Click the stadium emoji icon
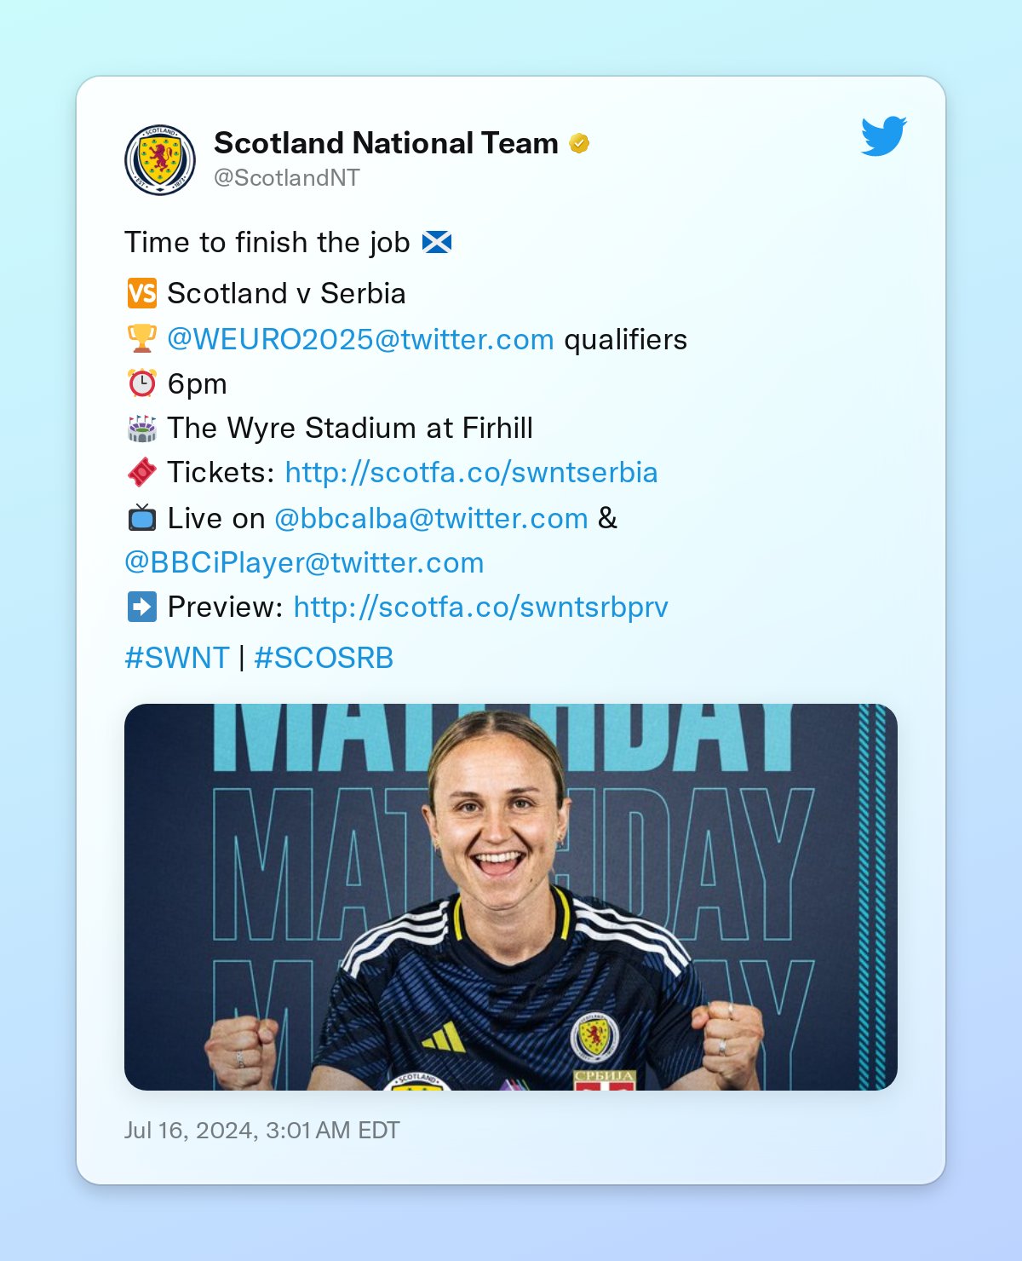The height and width of the screenshot is (1261, 1022). [x=142, y=428]
